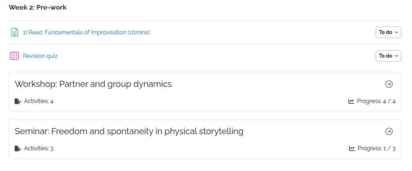This screenshot has width=412, height=171.
Task: Open the To do dropdown for Revision quiz
Action: (x=388, y=56)
